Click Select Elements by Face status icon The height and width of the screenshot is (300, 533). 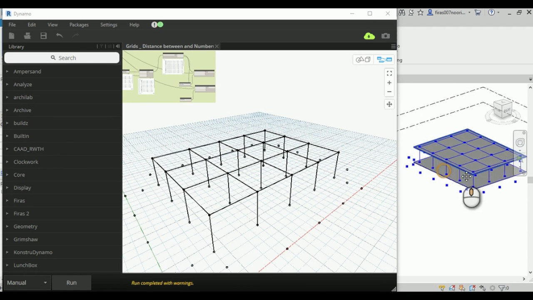[x=472, y=288]
